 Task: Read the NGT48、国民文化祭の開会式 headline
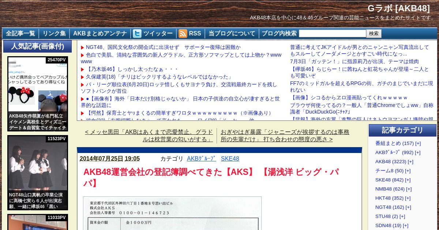(x=163, y=47)
